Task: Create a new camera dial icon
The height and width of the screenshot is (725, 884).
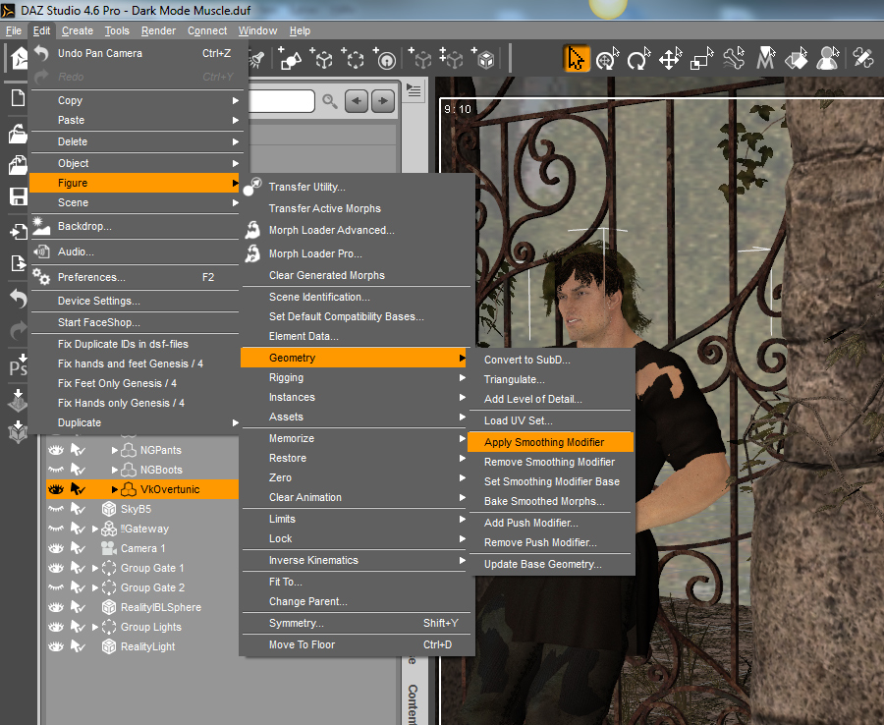Action: tap(385, 59)
